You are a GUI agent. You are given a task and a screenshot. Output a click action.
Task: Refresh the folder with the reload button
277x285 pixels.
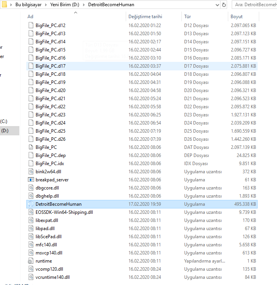coord(224,5)
